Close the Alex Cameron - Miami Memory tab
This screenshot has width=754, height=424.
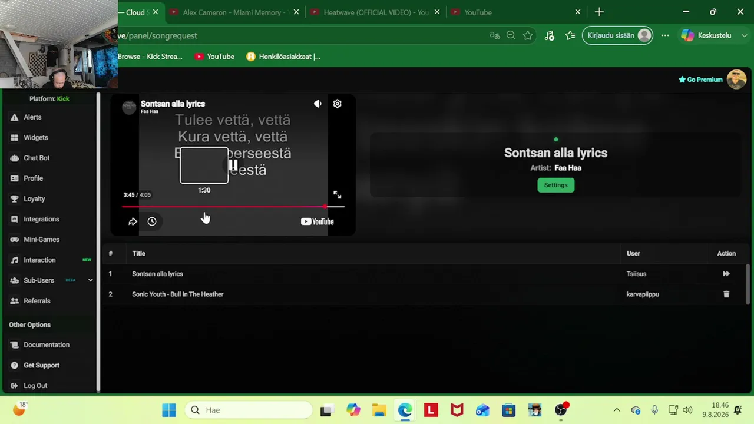tap(296, 12)
